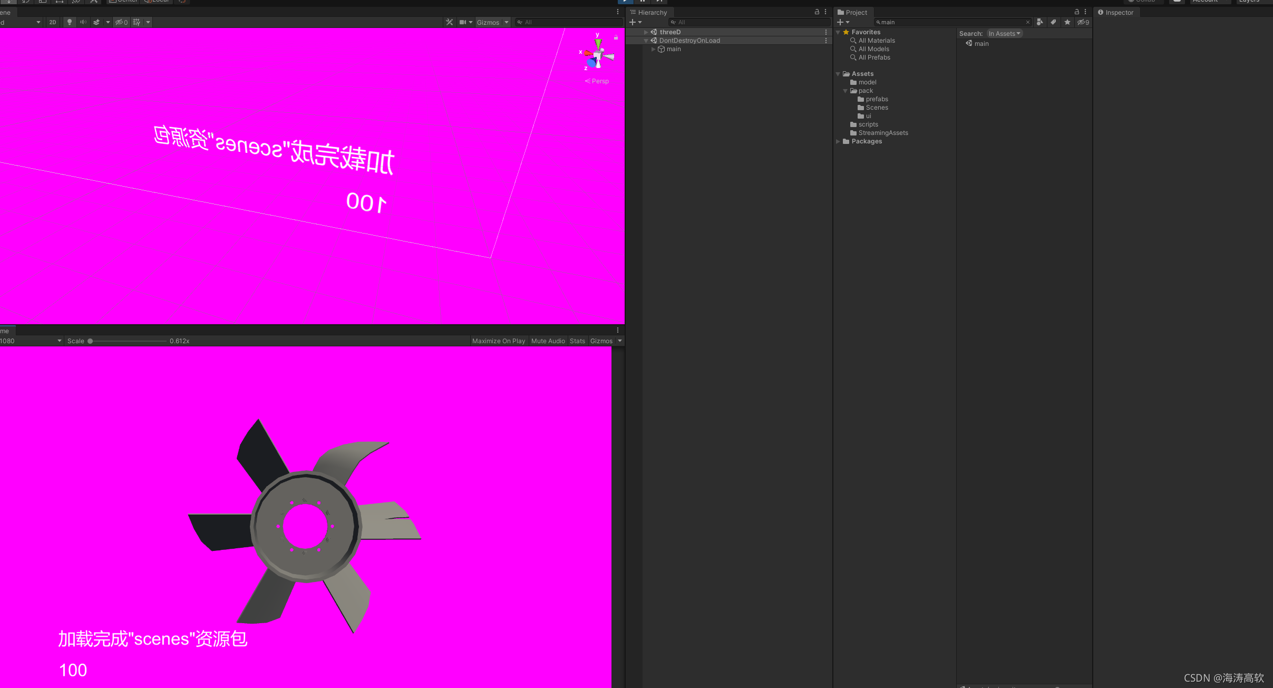Screen dimensions: 1273x688
Task: Open the In Assets search scope dropdown
Action: 1004,34
